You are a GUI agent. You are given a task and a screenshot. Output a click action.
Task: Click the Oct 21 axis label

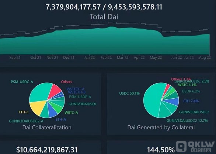pos(36,58)
